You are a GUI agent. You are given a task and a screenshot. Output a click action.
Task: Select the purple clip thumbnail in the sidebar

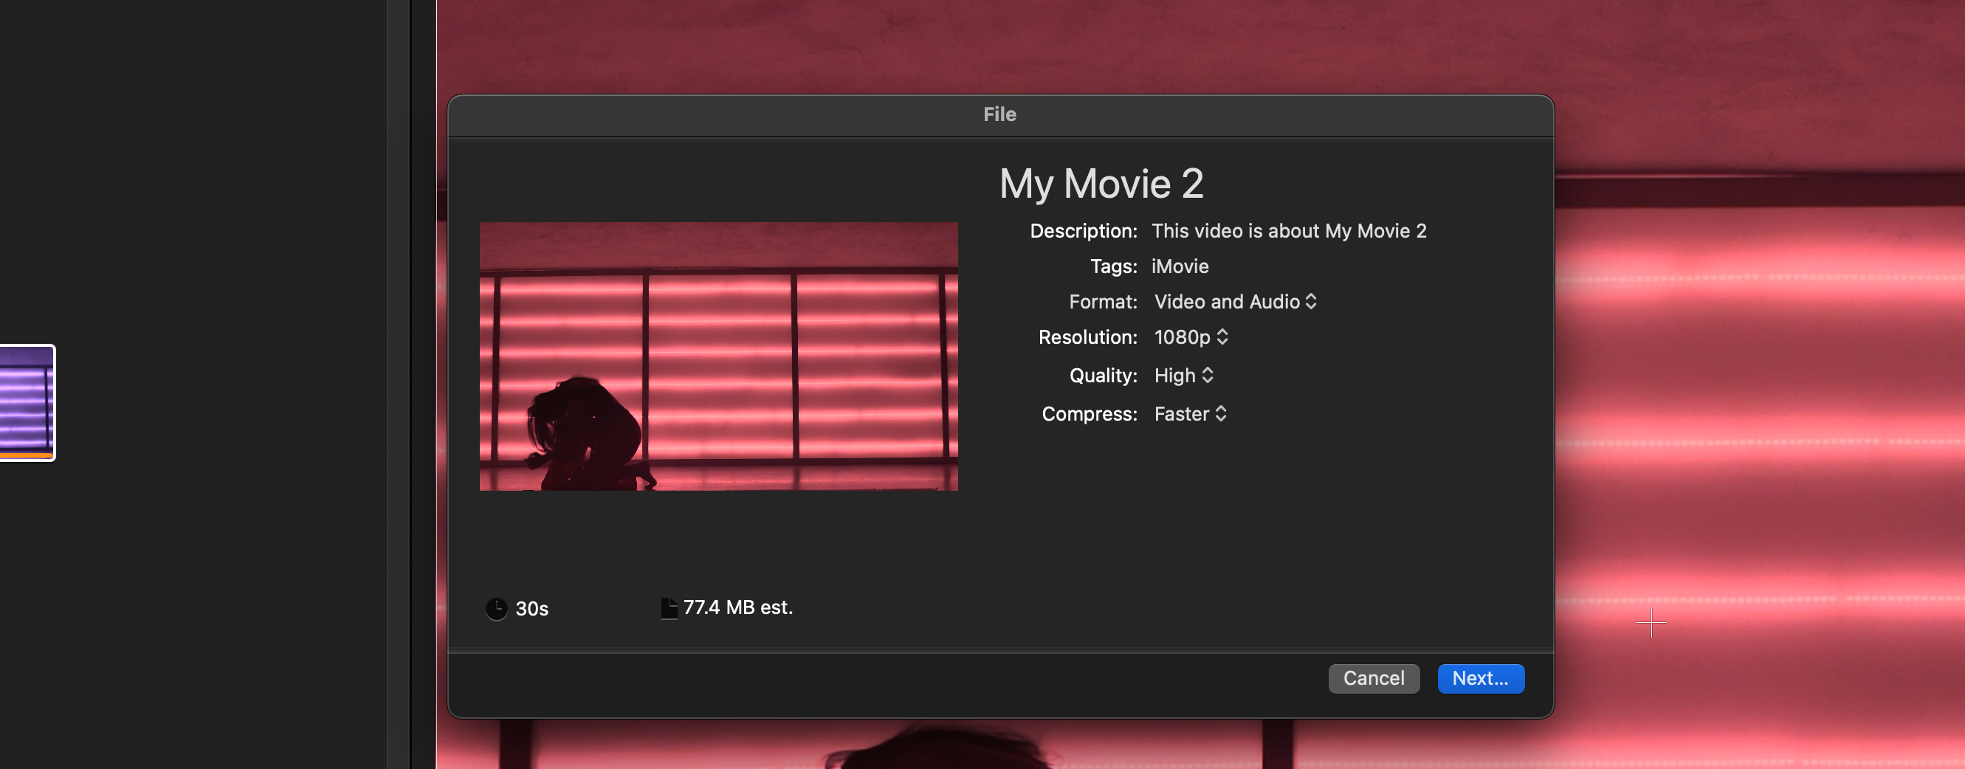pyautogui.click(x=27, y=403)
